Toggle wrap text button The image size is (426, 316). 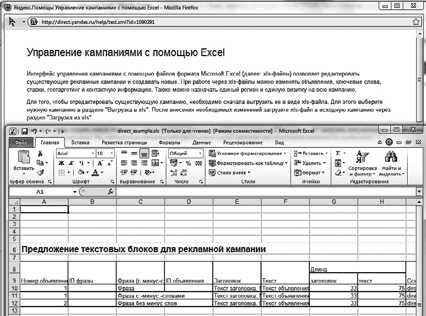click(155, 153)
